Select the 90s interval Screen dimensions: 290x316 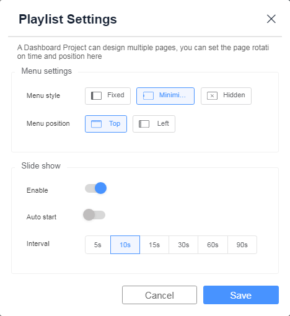(242, 245)
